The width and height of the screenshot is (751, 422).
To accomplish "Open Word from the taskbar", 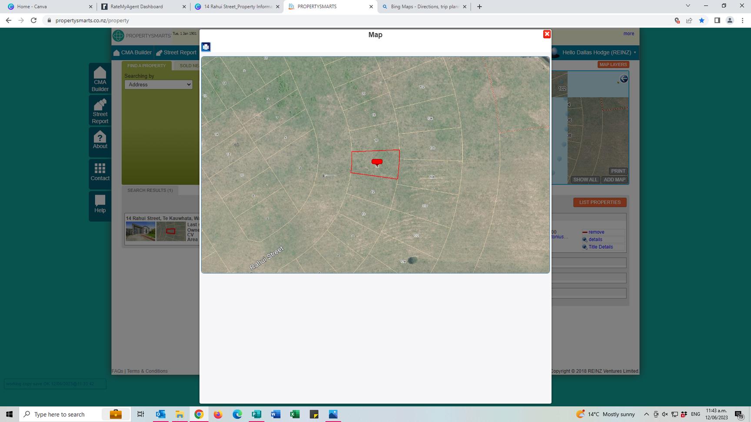I will point(276,414).
